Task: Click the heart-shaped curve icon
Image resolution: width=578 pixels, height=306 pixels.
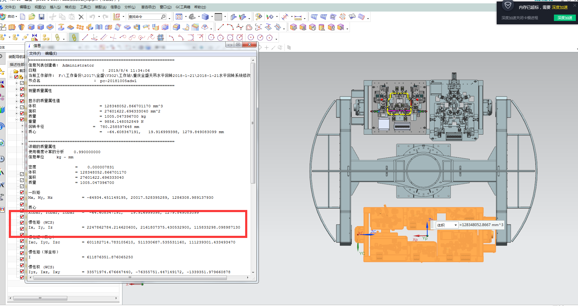Action: pyautogui.click(x=249, y=27)
